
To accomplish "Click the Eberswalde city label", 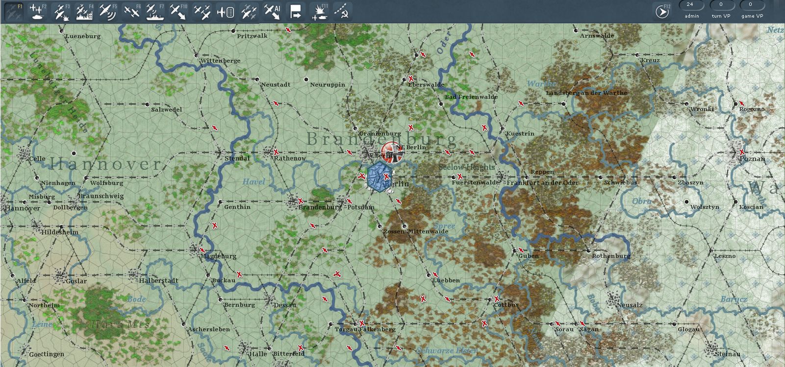I will pos(426,85).
